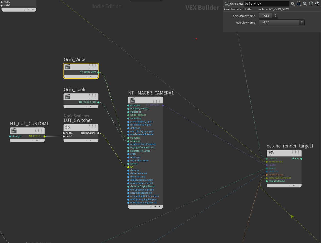Click the environment input on render target
Screen dimensions: 321x243
(x=267, y=162)
